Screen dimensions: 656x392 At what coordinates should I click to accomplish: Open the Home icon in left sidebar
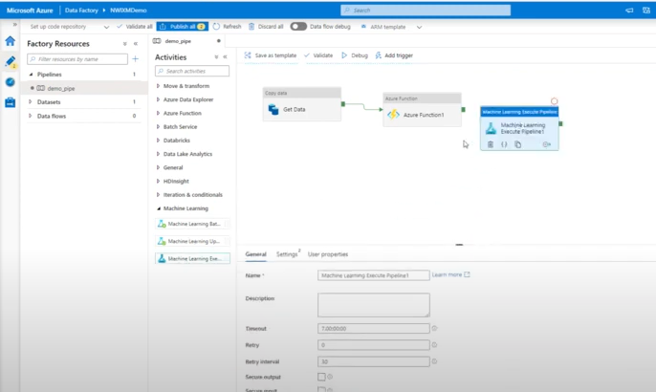tap(10, 40)
